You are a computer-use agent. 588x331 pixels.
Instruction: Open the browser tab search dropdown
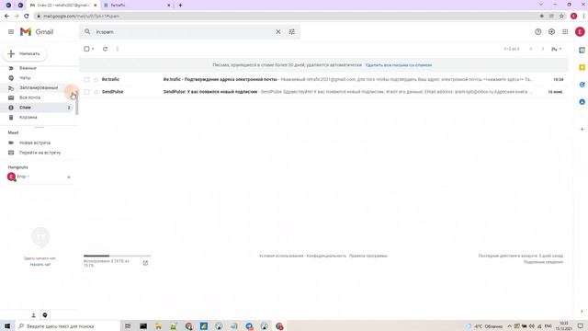tap(541, 5)
